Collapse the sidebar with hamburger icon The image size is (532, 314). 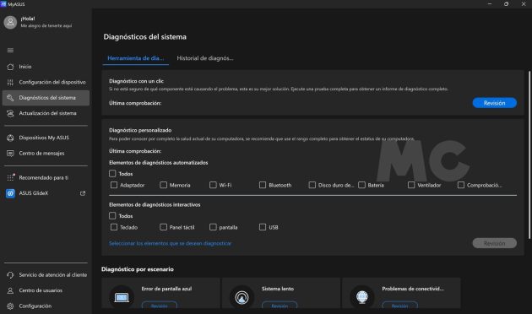pyautogui.click(x=10, y=50)
